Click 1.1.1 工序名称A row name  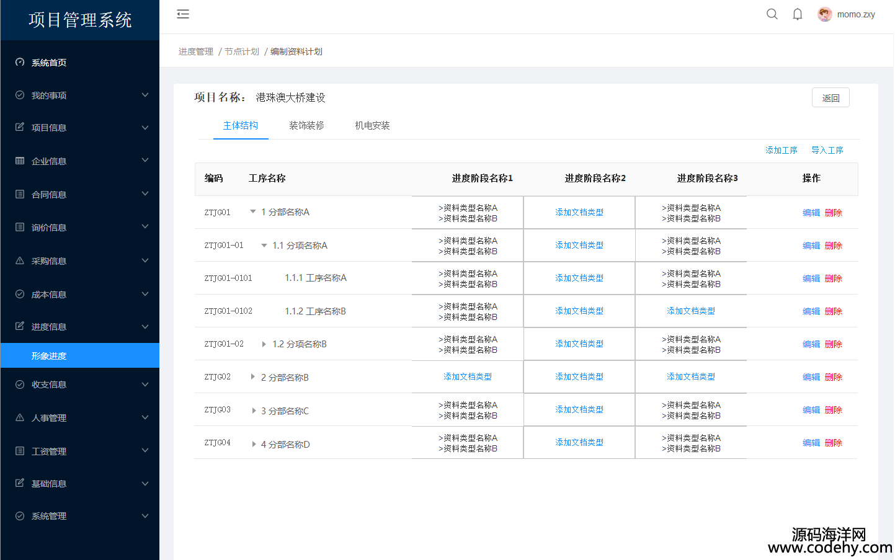click(316, 278)
